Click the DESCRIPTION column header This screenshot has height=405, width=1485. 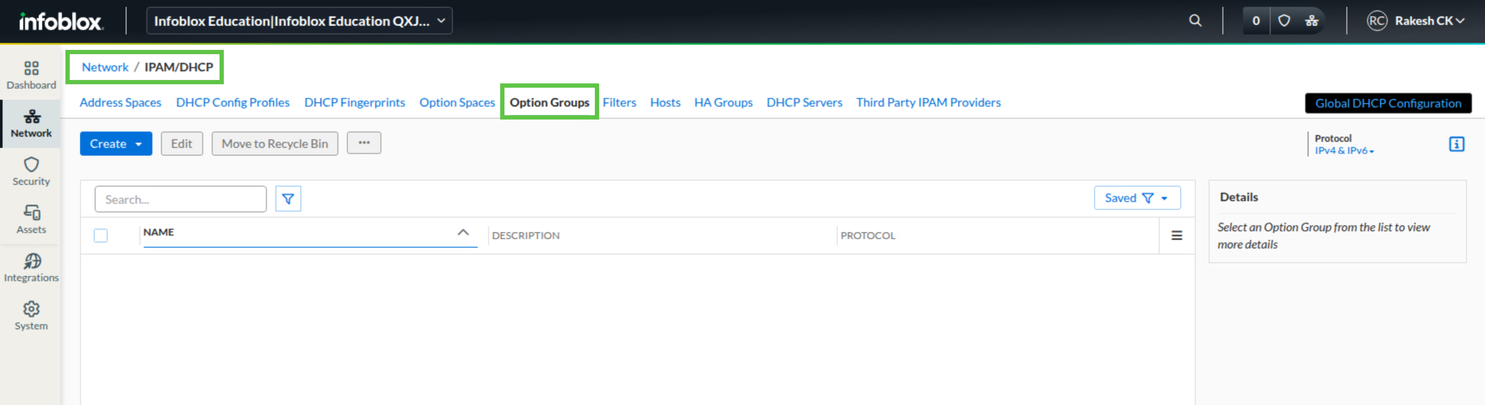(x=526, y=236)
